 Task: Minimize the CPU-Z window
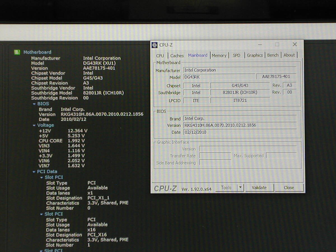tap(260, 45)
